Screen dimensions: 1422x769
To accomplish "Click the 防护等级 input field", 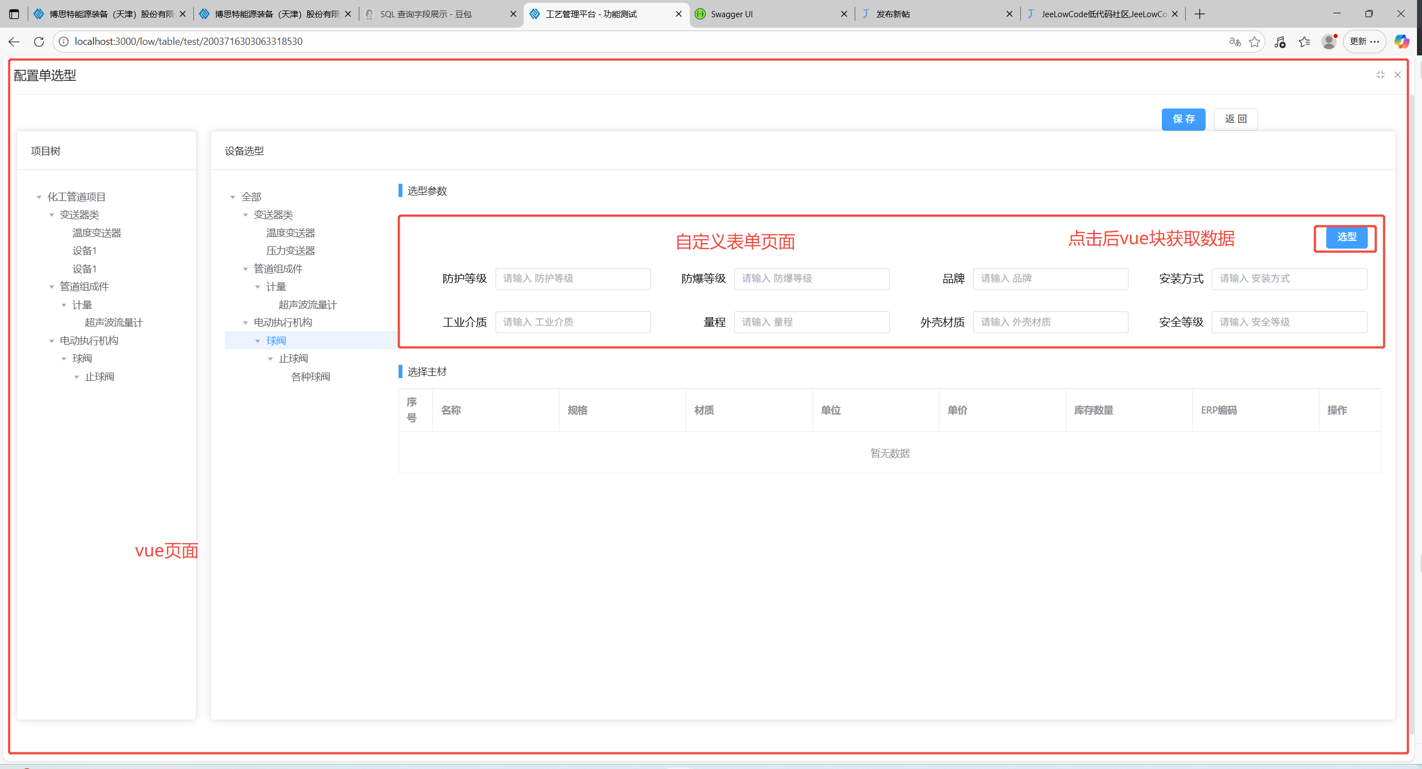I will 572,278.
